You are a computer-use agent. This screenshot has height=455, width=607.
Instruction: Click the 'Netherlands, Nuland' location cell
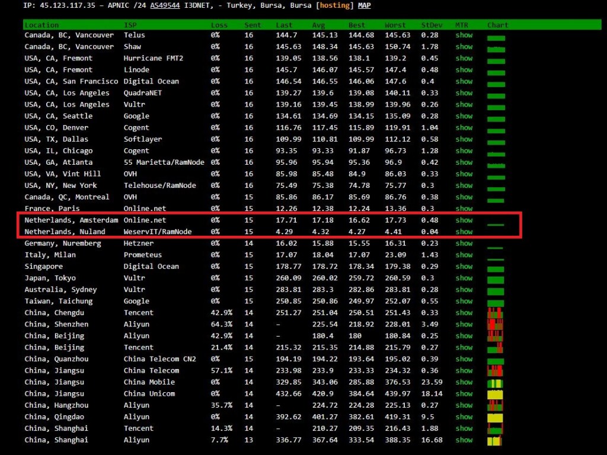point(65,232)
